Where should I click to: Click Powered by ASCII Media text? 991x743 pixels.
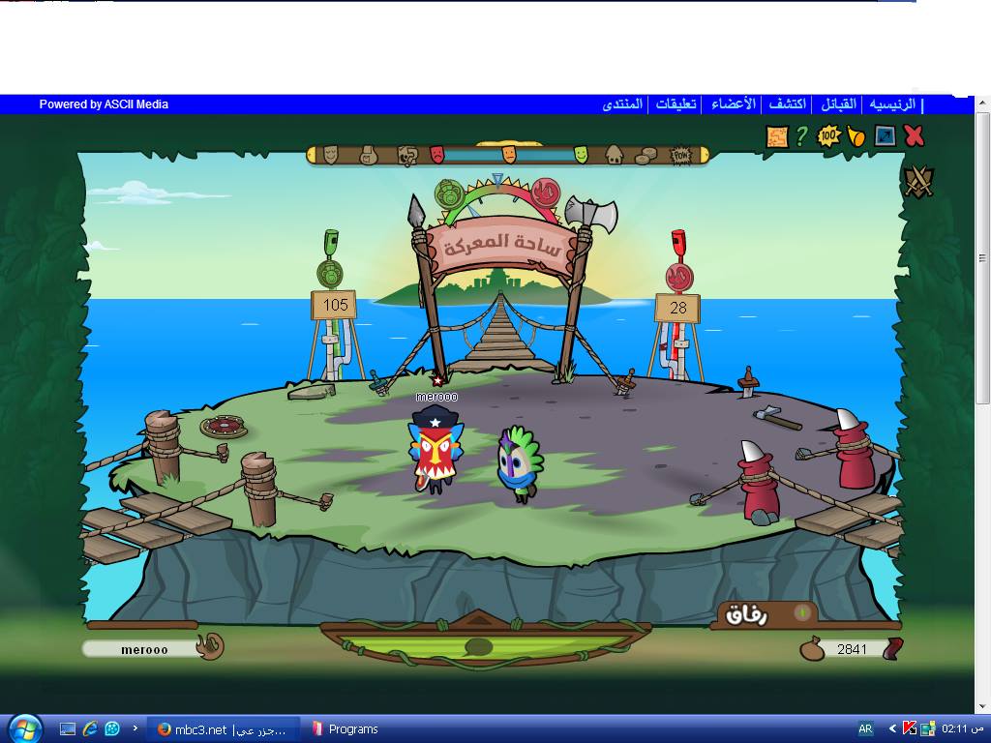pos(104,104)
